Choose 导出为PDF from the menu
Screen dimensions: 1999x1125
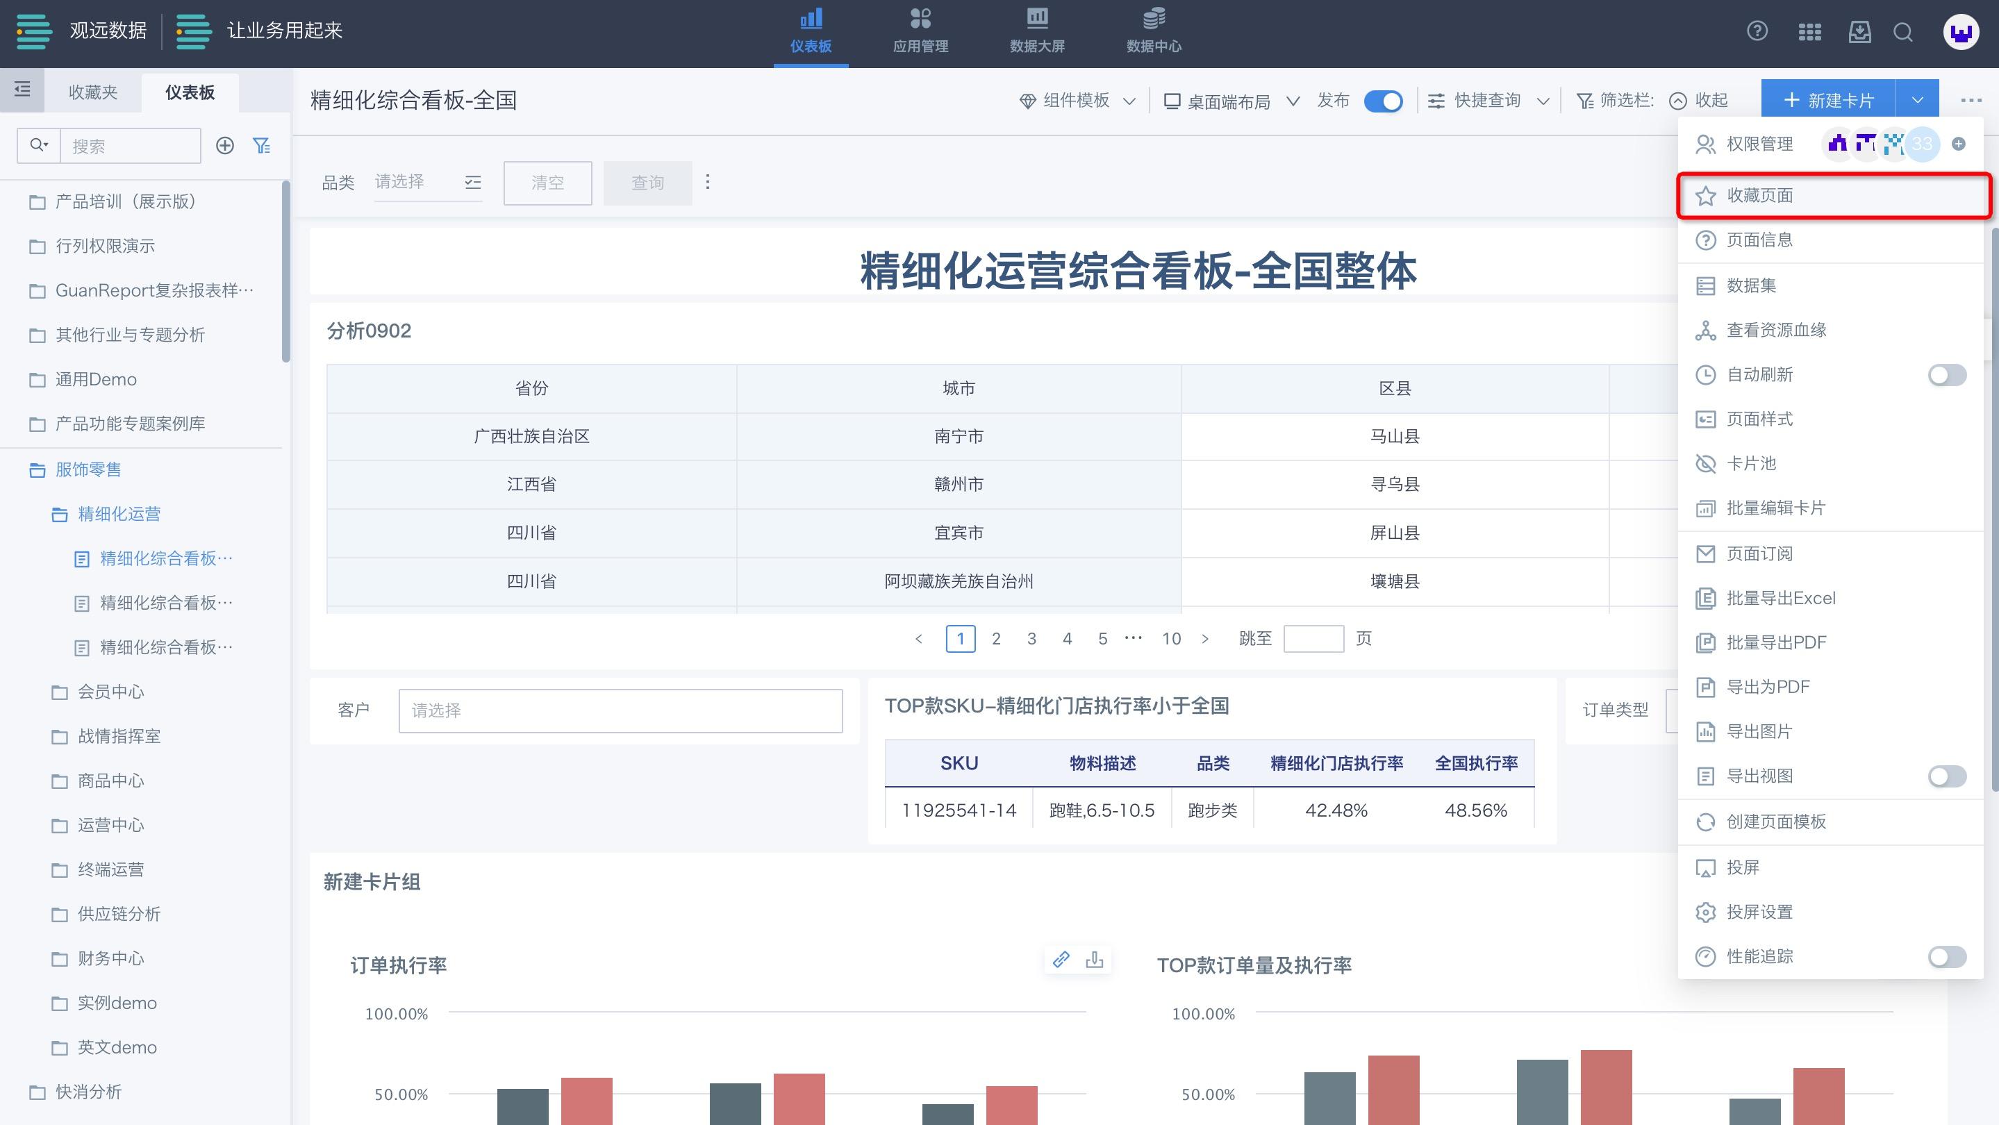coord(1830,687)
